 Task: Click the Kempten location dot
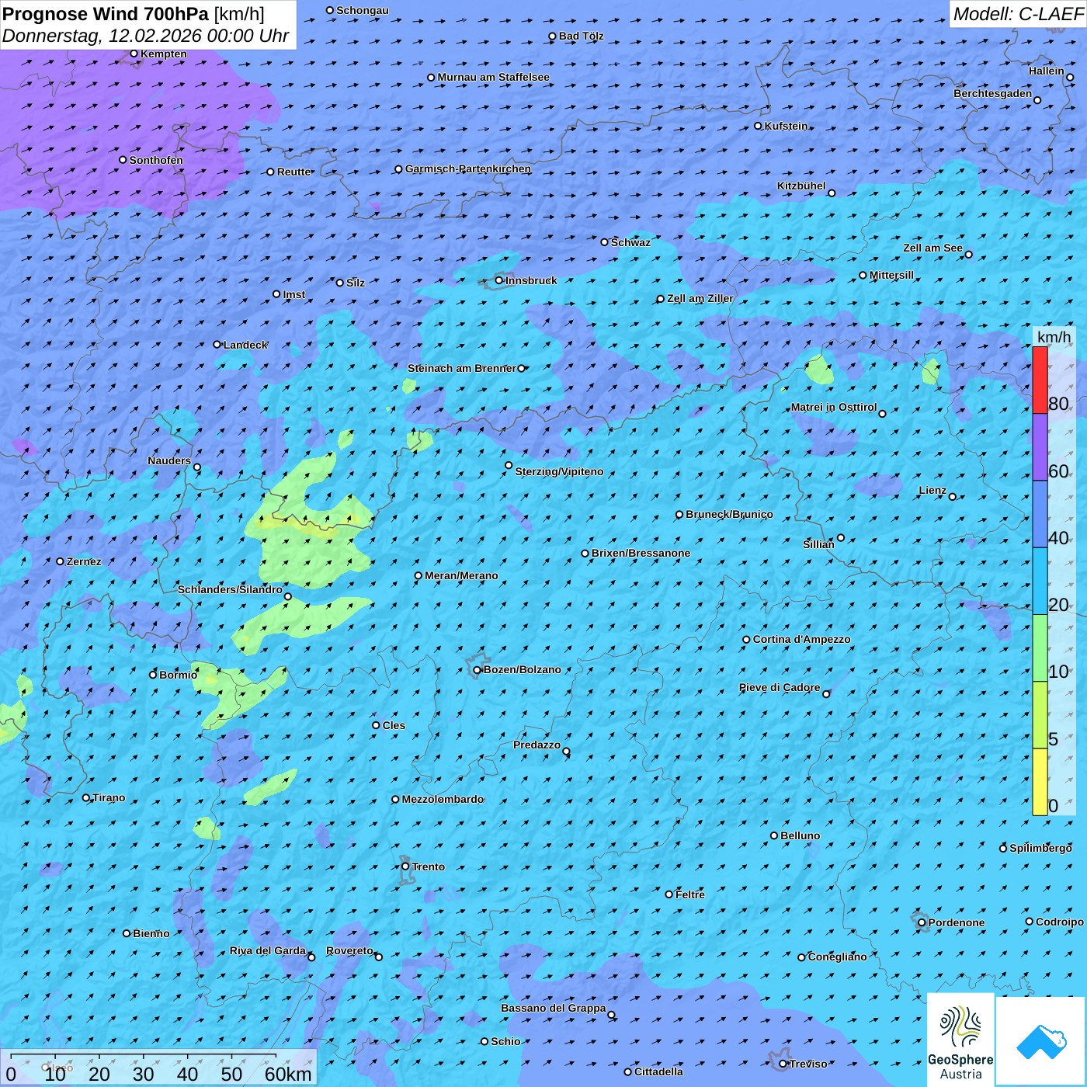click(134, 54)
